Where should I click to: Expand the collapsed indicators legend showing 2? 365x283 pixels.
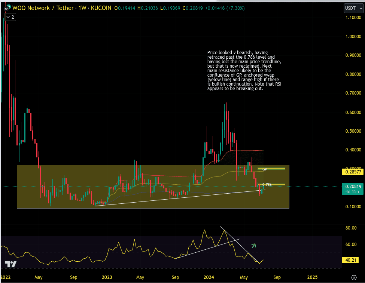pyautogui.click(x=10, y=17)
